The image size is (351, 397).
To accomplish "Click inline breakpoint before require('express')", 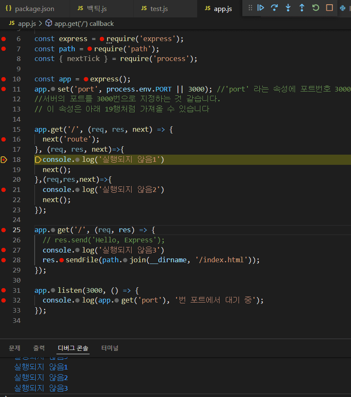I will click(102, 39).
